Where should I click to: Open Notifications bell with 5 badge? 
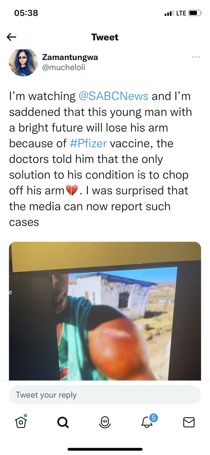point(148,421)
